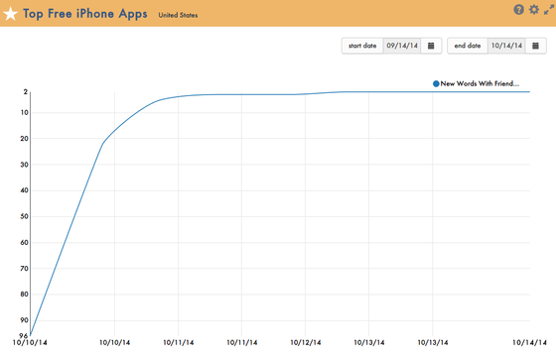Open the start date calendar picker
This screenshot has width=556, height=359.
click(431, 46)
